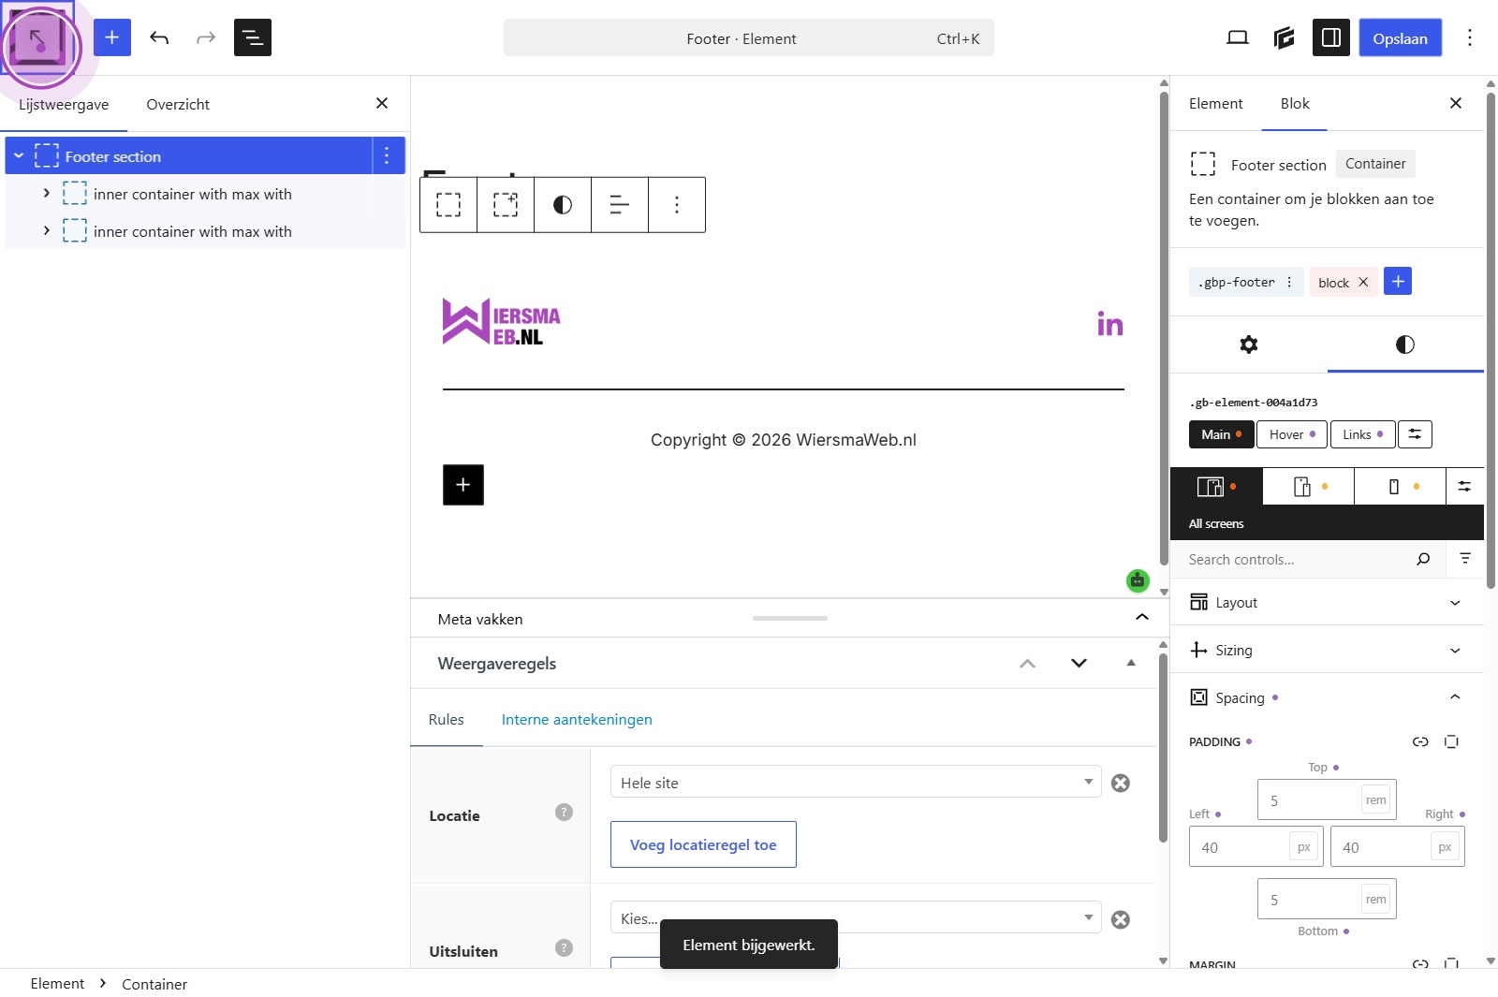Click the add inner container toolbar icon
This screenshot has height=997, width=1498.
coord(506,205)
